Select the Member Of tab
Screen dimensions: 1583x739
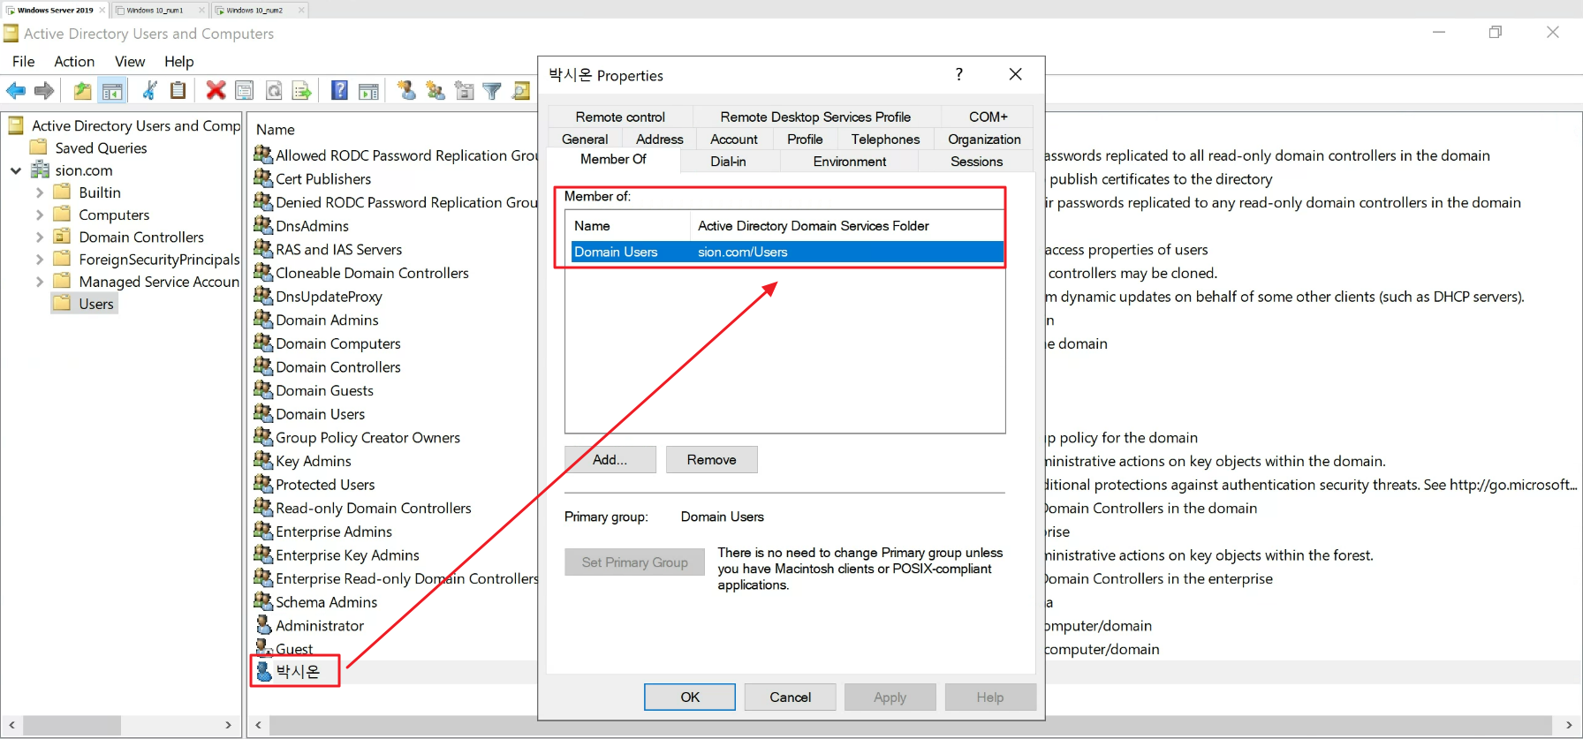(613, 160)
